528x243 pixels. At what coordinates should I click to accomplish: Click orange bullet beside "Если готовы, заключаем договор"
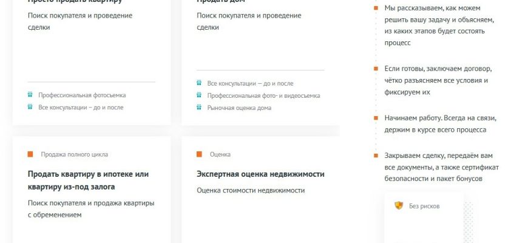coord(376,69)
